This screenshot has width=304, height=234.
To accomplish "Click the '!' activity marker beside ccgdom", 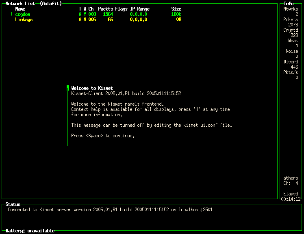I will tap(12, 14).
